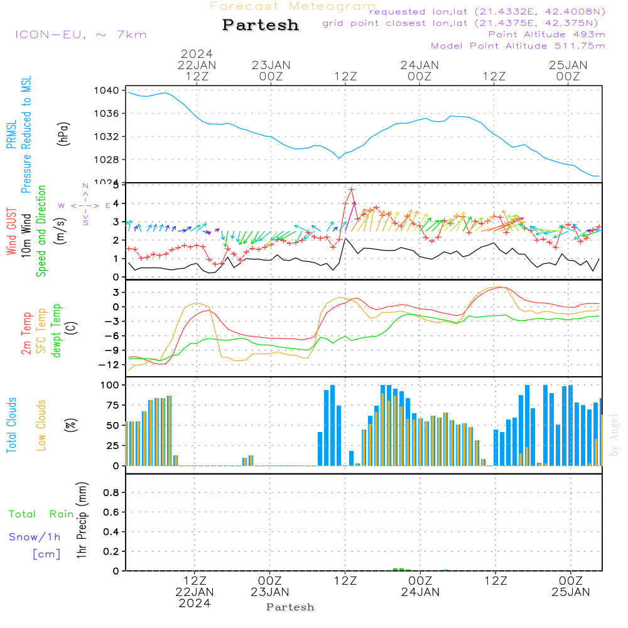Click the wind gust peak marker near 5 m/s
The width and height of the screenshot is (628, 628).
(351, 190)
